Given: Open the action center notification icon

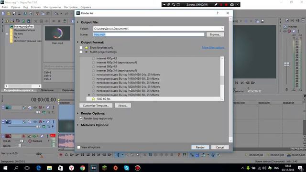Looking at the screenshot, I should pos(300,168).
